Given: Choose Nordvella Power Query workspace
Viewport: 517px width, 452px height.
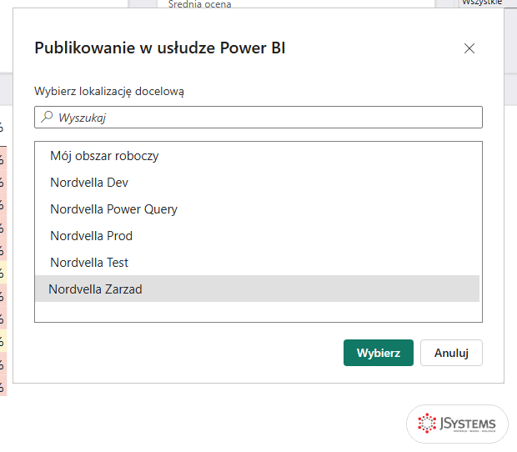Looking at the screenshot, I should (x=257, y=209).
